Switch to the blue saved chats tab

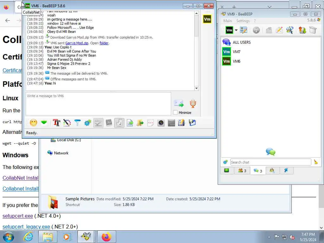click(x=286, y=171)
